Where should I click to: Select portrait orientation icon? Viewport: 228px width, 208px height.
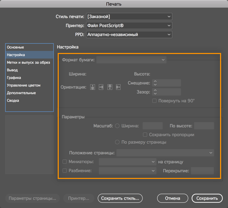pos(93,87)
